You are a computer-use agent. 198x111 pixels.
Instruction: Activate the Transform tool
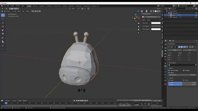3,34
